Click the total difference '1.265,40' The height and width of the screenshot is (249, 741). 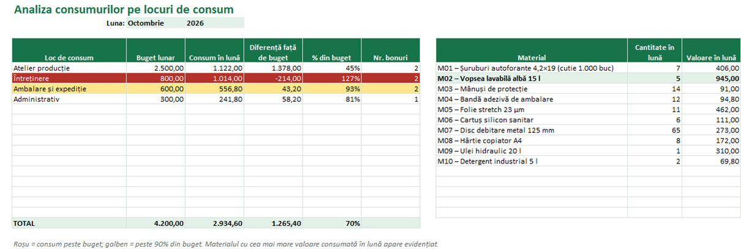[273, 223]
